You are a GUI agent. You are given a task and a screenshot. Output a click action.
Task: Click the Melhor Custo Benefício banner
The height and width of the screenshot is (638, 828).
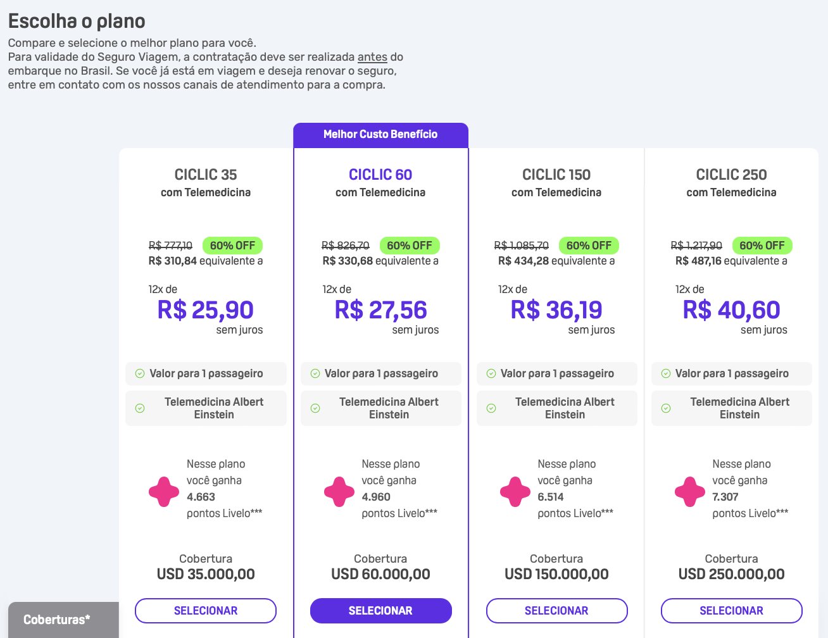380,134
